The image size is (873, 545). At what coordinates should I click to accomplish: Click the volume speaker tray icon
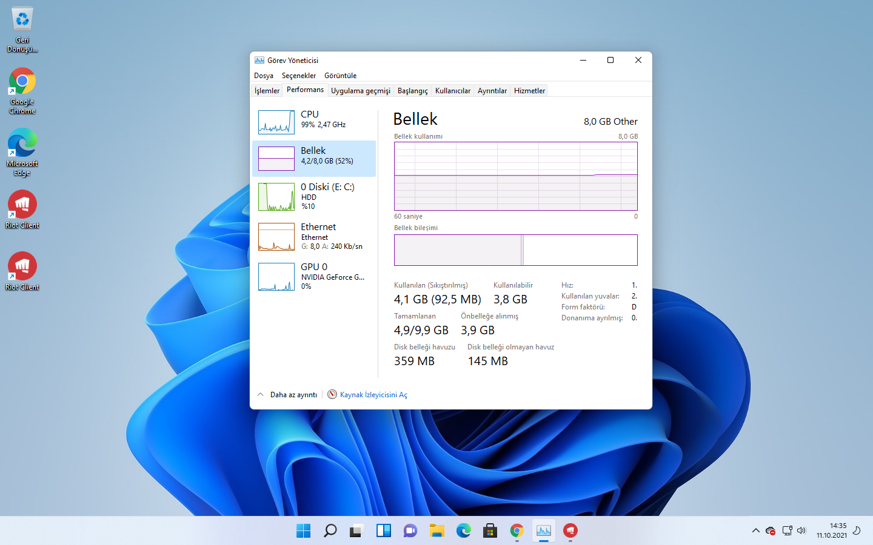pos(801,531)
